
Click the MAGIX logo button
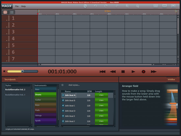pos(7,6)
